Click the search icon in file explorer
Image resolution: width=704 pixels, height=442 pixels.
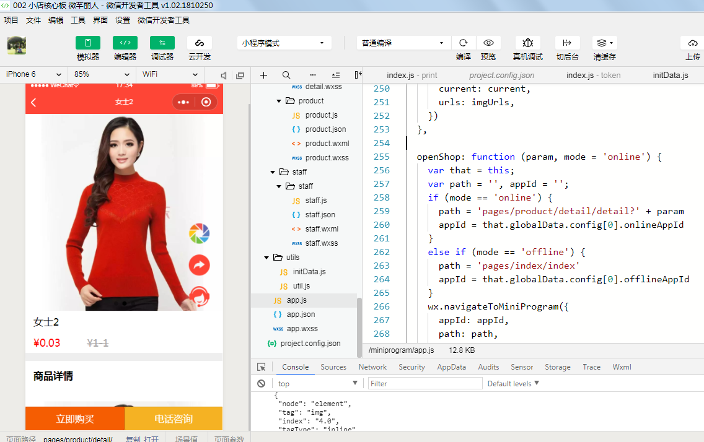click(286, 75)
